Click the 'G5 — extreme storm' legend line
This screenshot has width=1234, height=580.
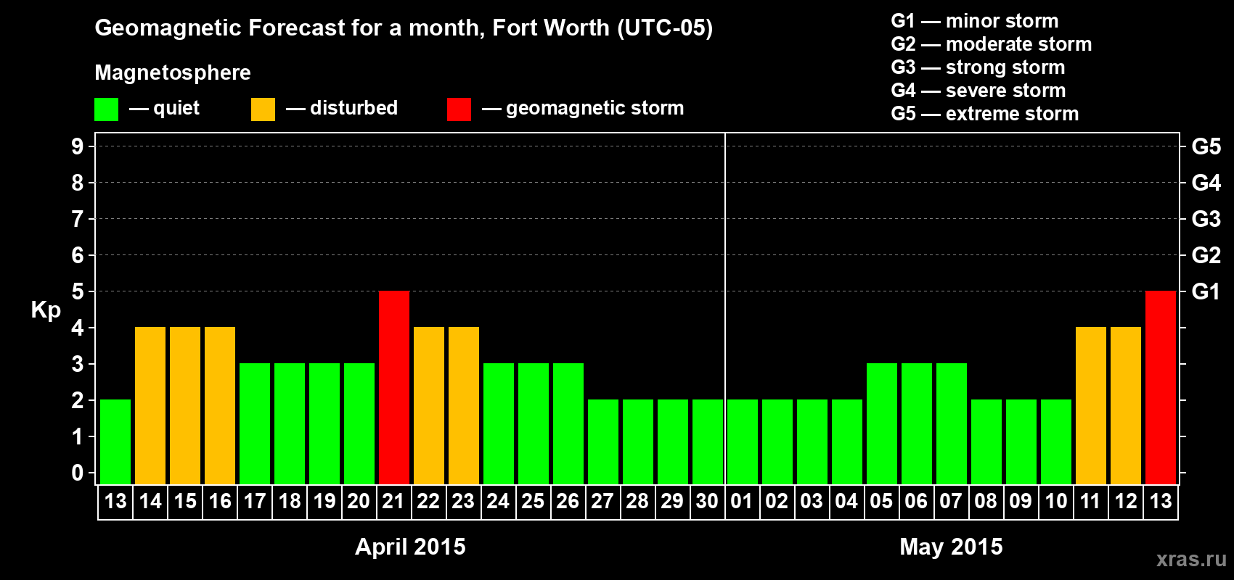point(985,114)
